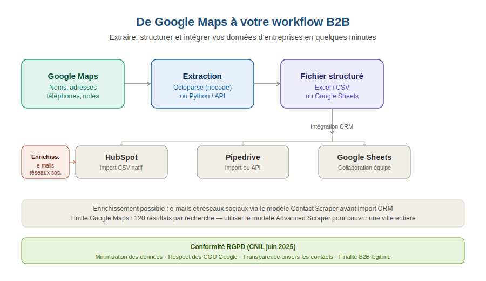The image size is (486, 281).
Task: Click "e-mails" text in Enrichiss. box
Action: coord(45,165)
